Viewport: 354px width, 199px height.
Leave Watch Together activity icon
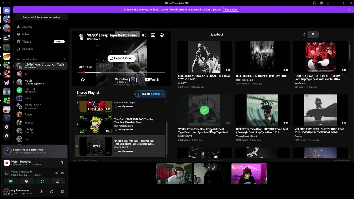[62, 163]
